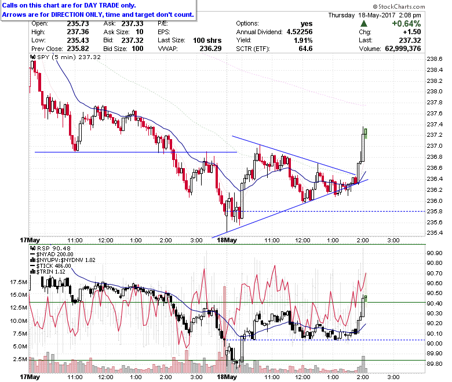Viewport: 452px width, 382px height.
Task: Click the $TICK 486.00 legend entry
Action: point(54,266)
